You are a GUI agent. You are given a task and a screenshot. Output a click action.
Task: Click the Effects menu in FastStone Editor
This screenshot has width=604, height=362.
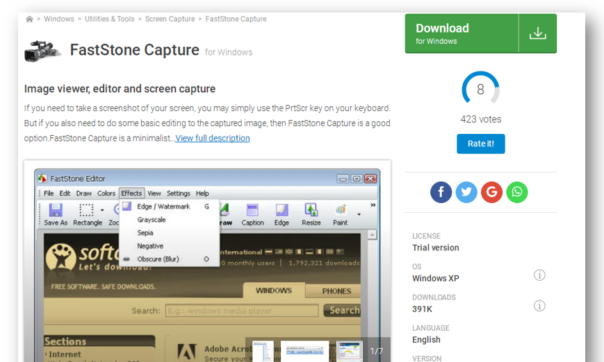131,193
